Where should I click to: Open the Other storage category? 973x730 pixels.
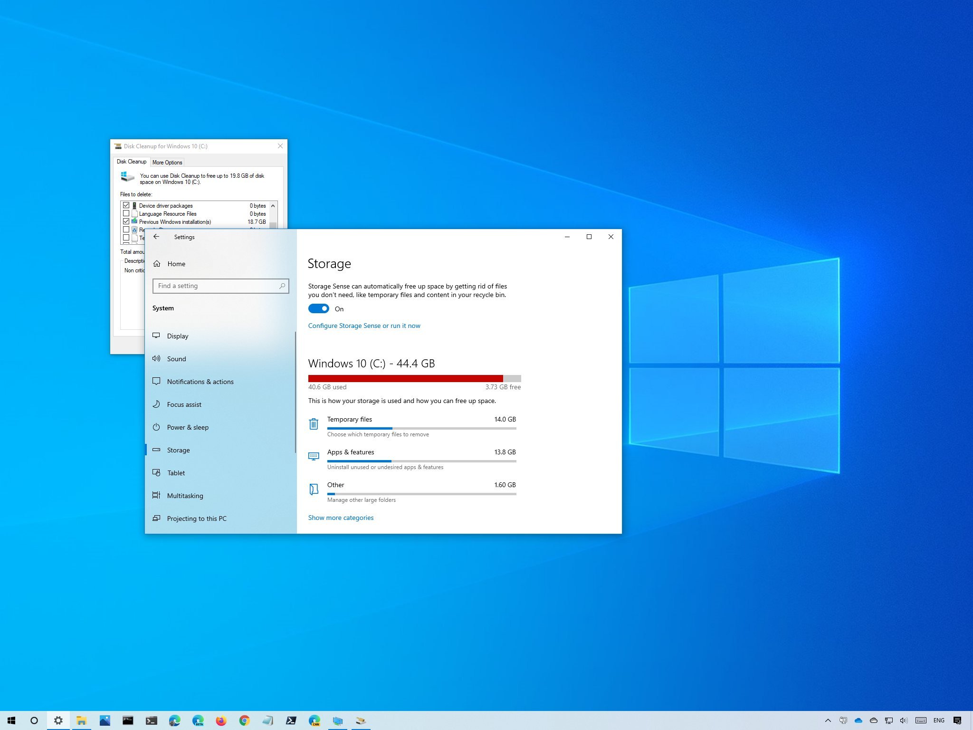coord(412,491)
